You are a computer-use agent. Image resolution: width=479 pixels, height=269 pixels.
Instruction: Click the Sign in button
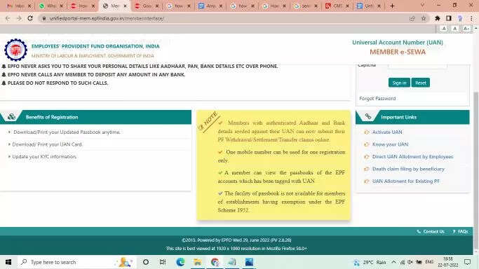point(399,83)
